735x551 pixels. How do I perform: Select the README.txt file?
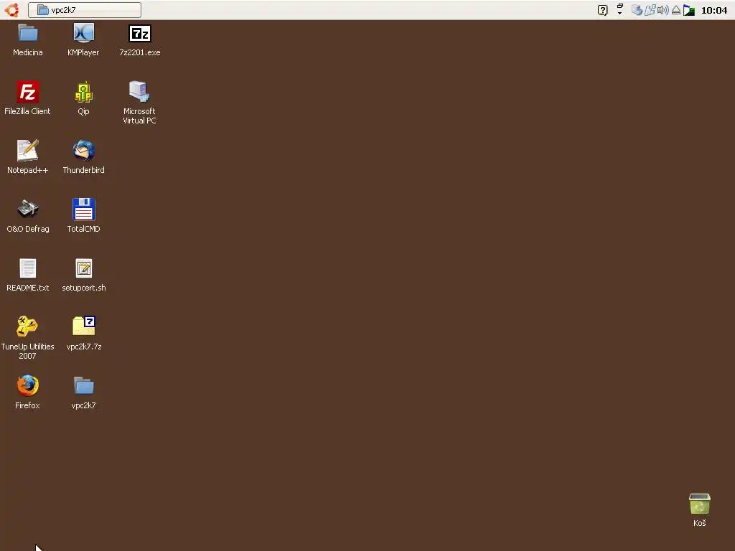coord(28,268)
